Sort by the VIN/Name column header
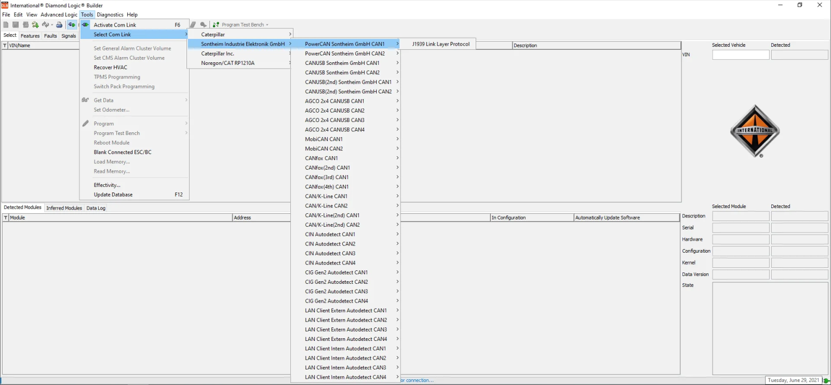 click(44, 45)
